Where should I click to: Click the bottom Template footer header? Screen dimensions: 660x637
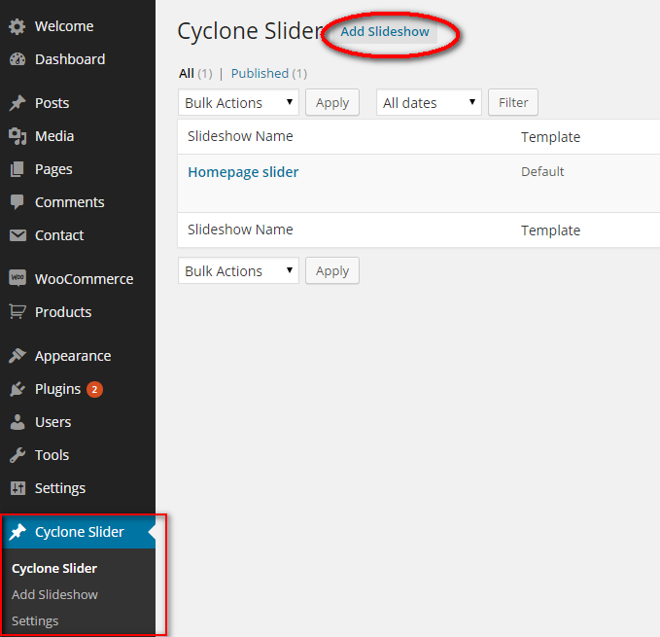pos(550,230)
